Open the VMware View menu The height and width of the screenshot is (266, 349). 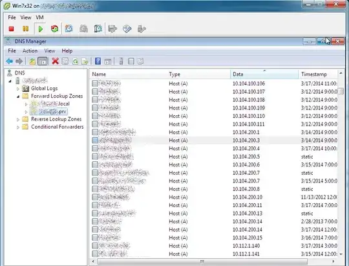click(x=26, y=17)
